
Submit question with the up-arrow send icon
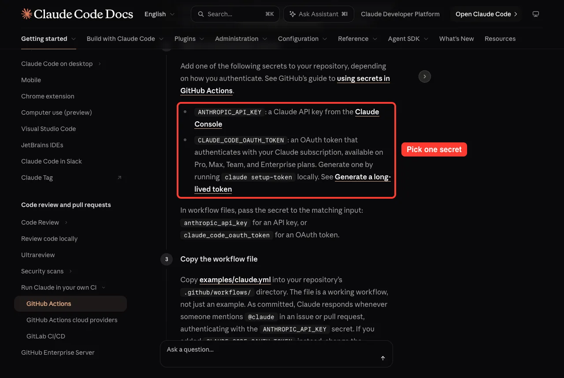click(383, 358)
